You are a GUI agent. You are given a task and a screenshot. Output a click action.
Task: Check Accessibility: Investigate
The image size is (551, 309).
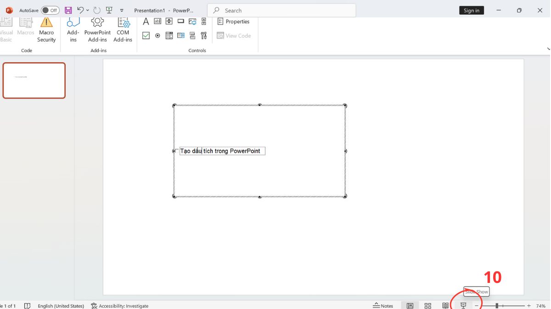[120, 306]
